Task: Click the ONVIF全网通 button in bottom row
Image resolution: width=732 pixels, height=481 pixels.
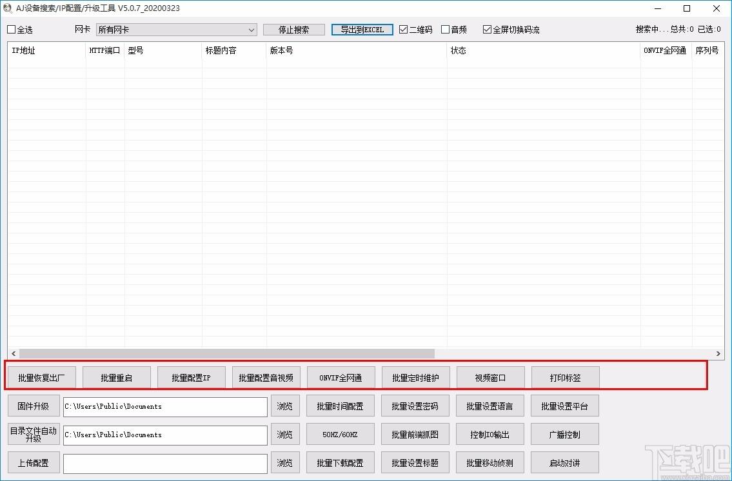Action: coord(341,377)
